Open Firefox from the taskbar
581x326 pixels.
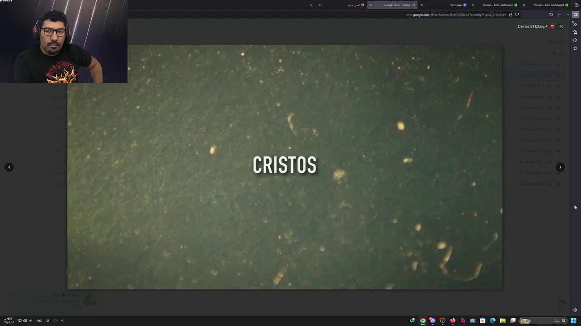pos(453,321)
